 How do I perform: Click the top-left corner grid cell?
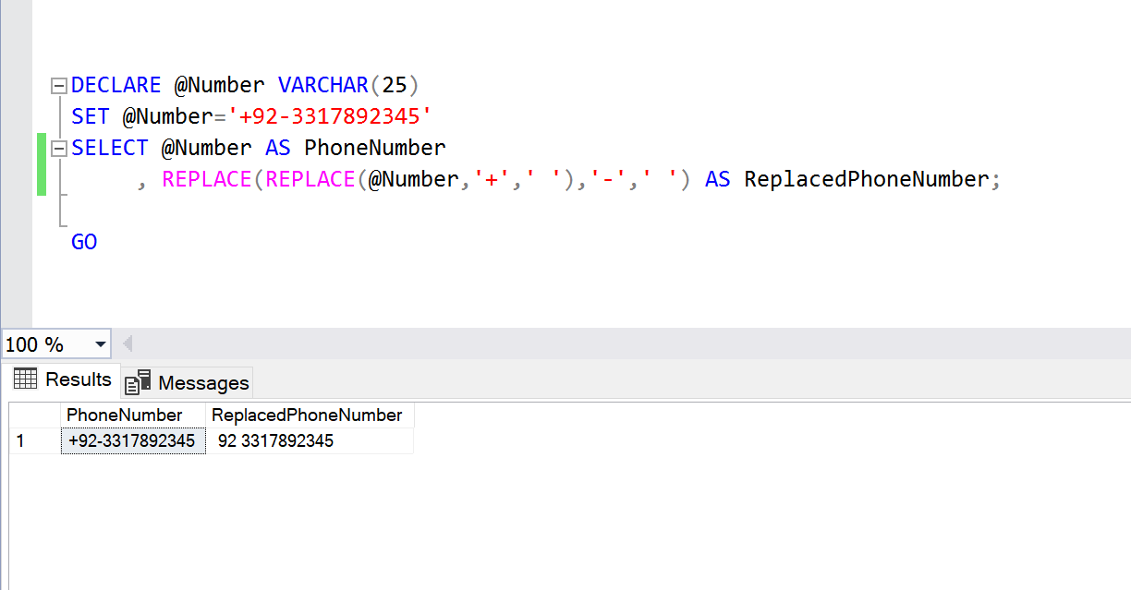click(35, 415)
